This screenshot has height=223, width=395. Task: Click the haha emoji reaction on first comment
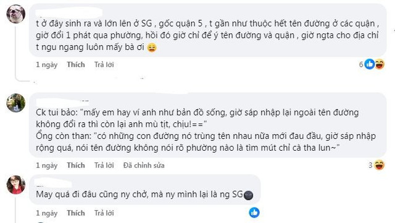[x=380, y=64]
